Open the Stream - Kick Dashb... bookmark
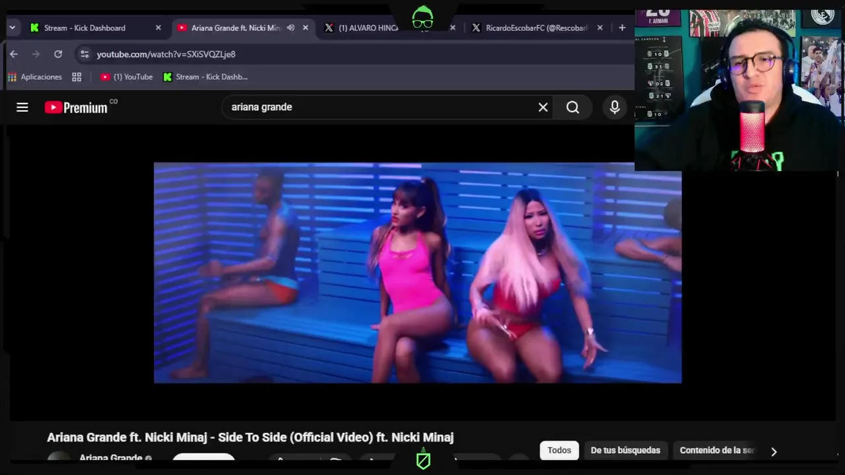This screenshot has width=845, height=475. [205, 77]
